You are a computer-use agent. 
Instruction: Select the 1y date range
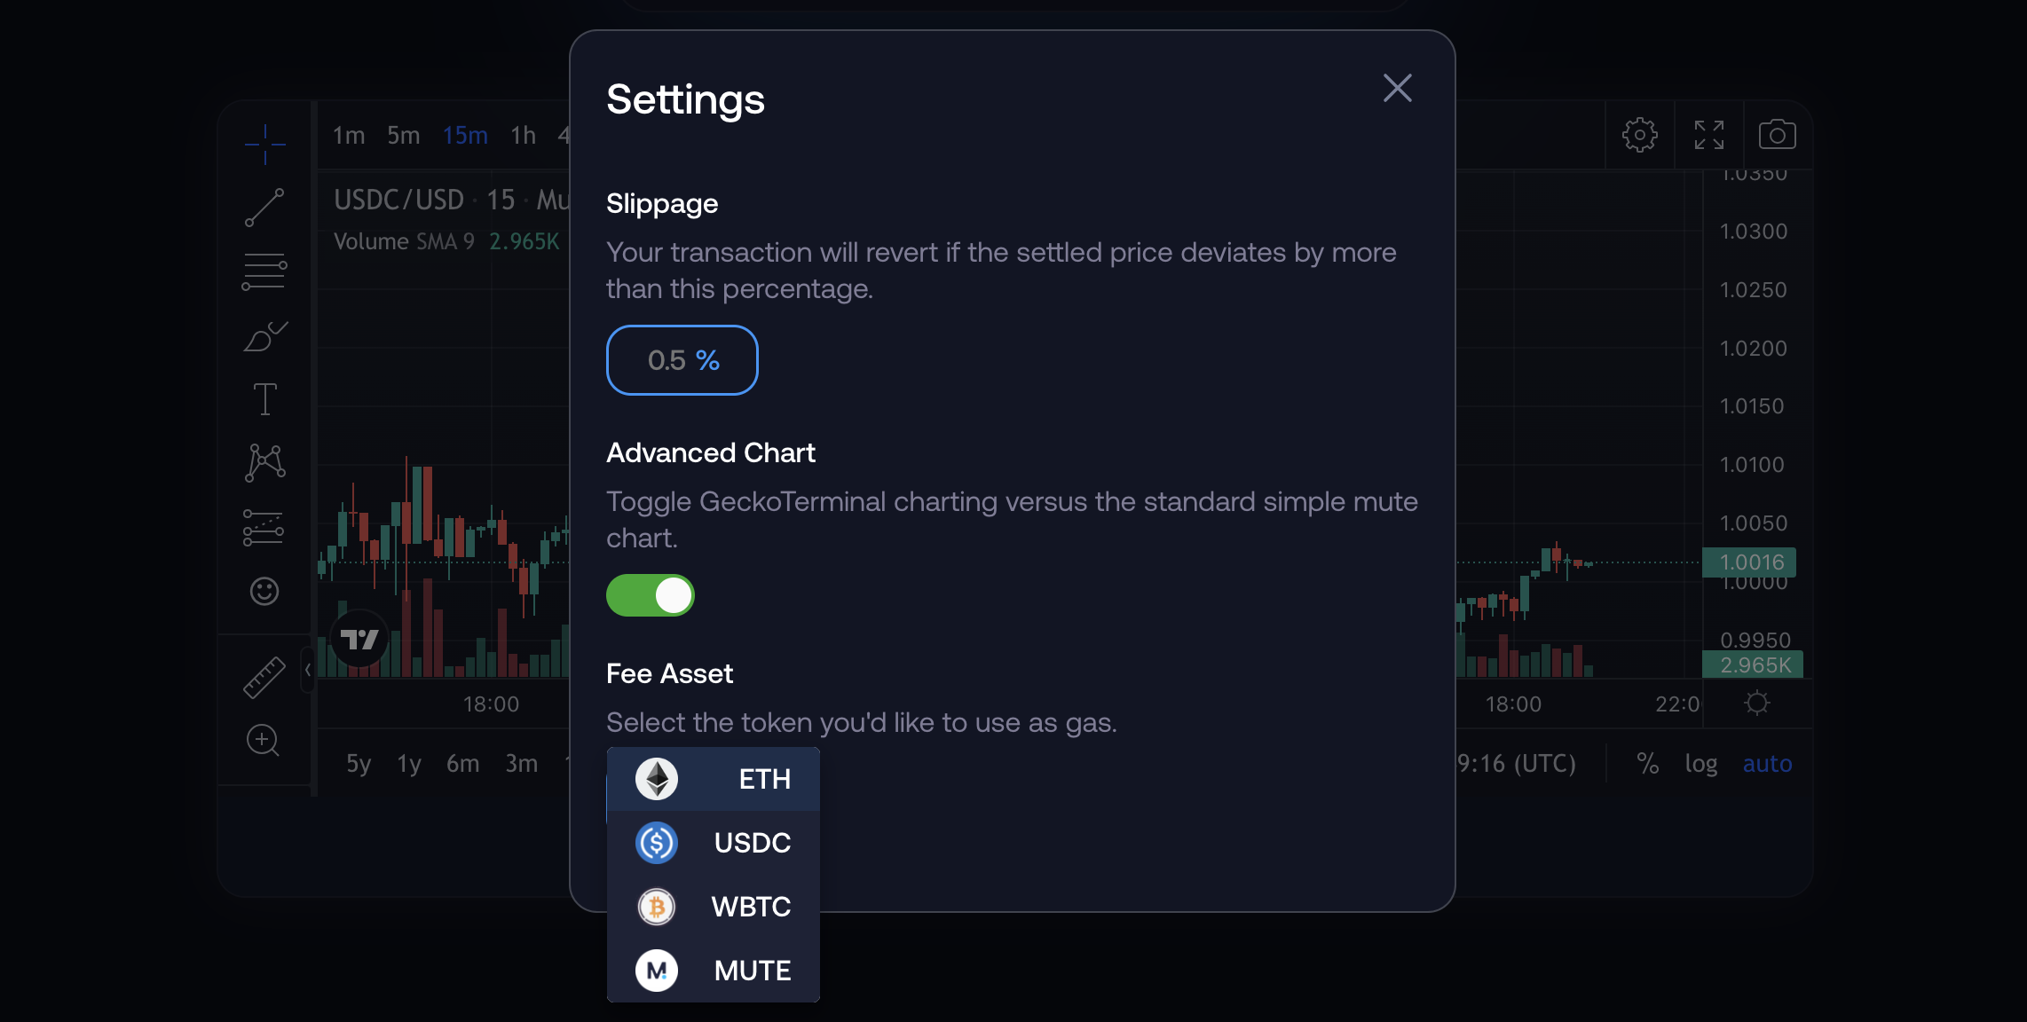409,763
